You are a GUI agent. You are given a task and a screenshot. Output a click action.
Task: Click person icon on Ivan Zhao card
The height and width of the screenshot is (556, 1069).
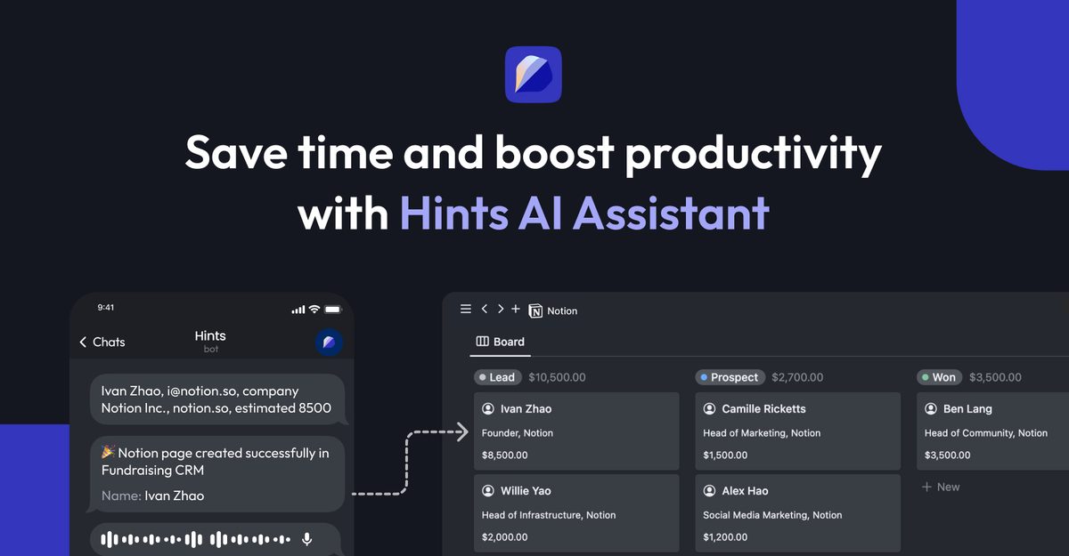coord(488,408)
